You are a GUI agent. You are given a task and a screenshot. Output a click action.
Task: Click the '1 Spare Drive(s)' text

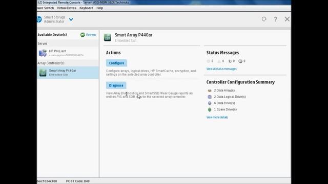coord(225,109)
